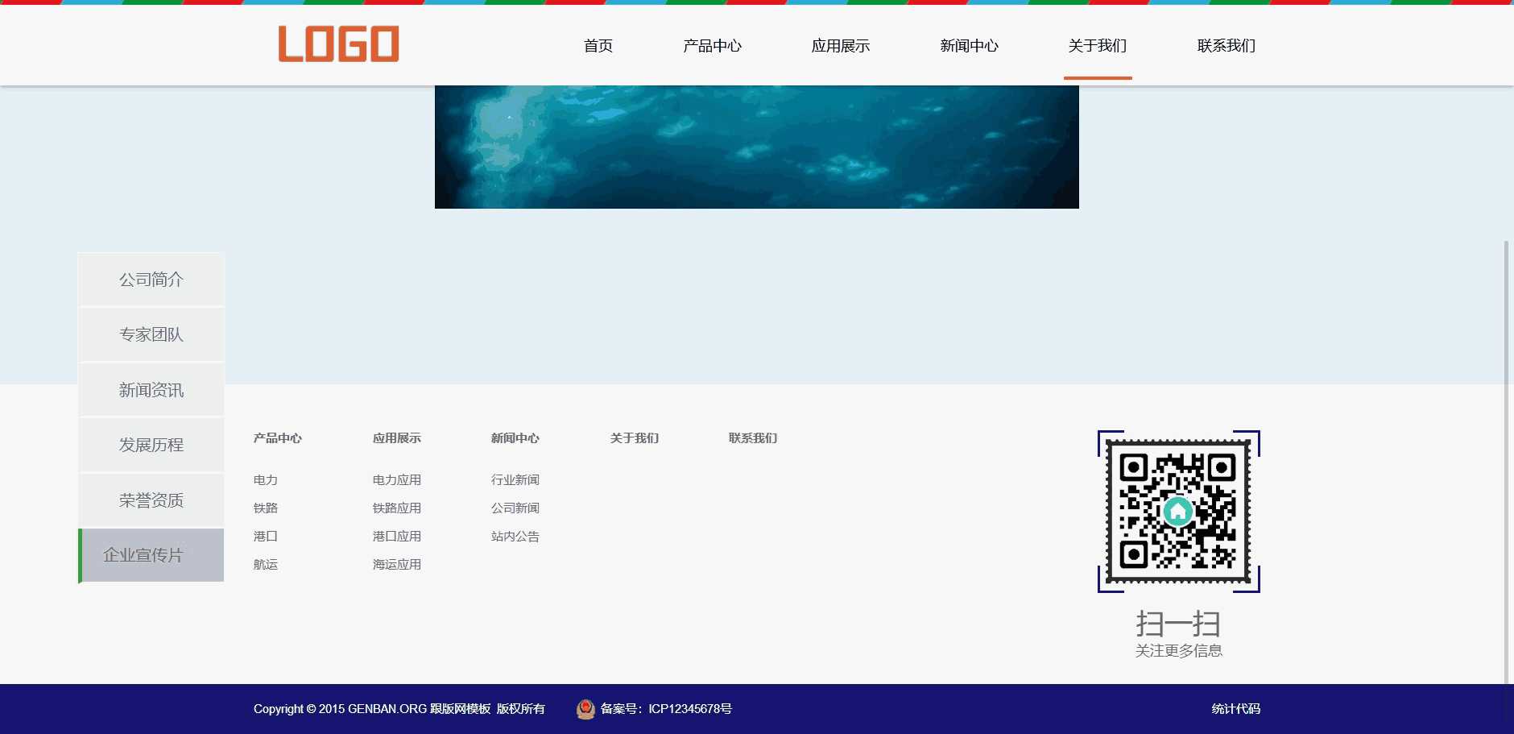Select the 新闻中心 navigation tab
Image resolution: width=1514 pixels, height=734 pixels.
pos(969,46)
